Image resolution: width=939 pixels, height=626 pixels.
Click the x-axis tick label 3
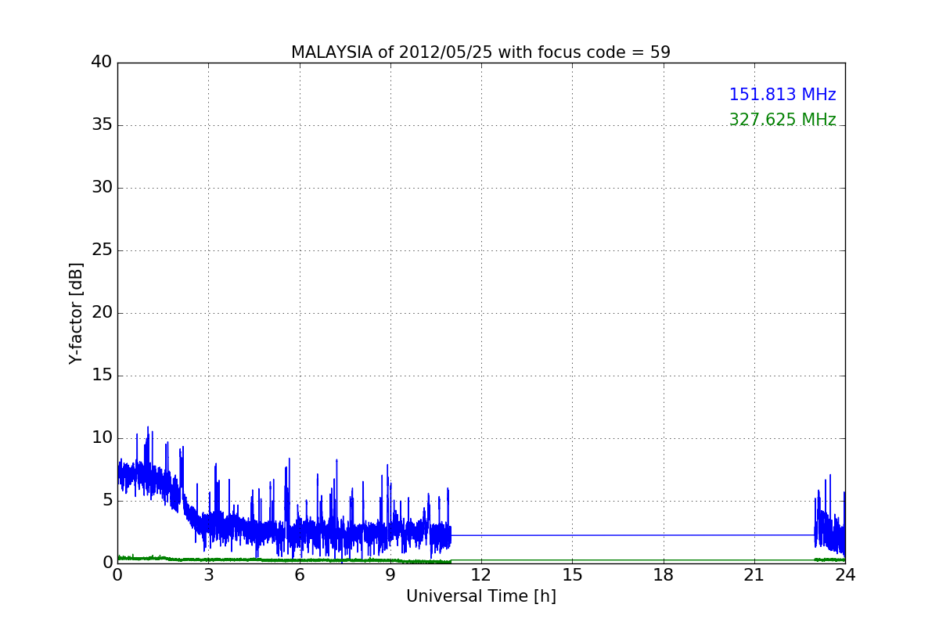[208, 574]
